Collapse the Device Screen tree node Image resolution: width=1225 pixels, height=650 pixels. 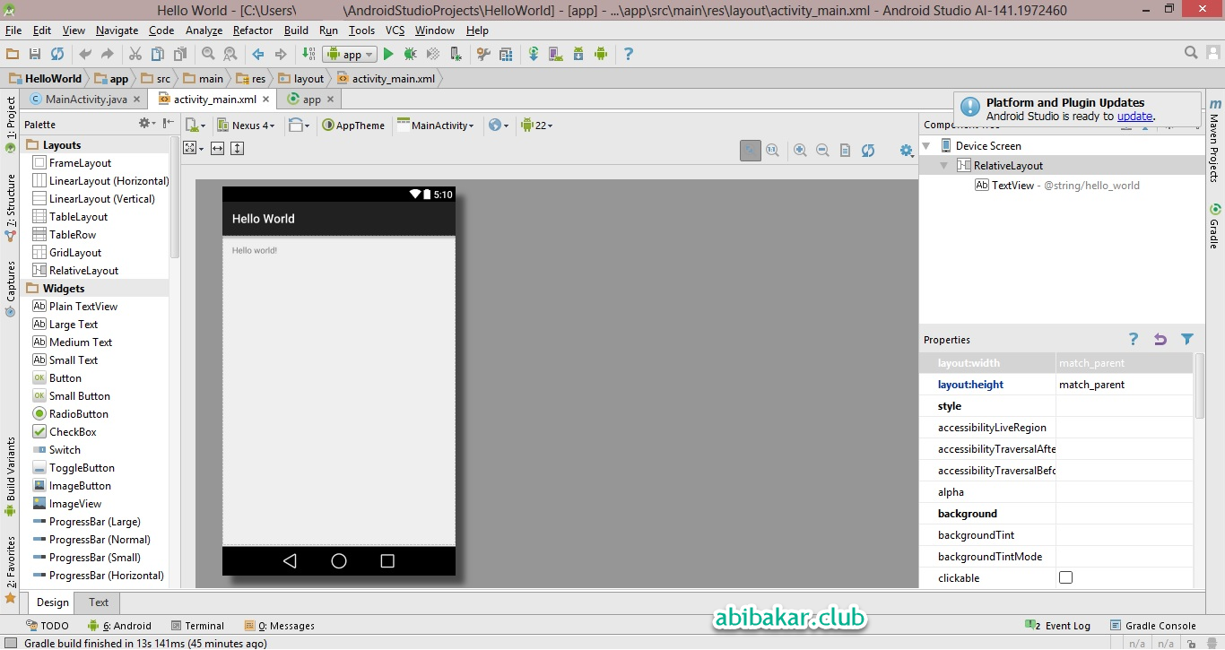coord(927,146)
